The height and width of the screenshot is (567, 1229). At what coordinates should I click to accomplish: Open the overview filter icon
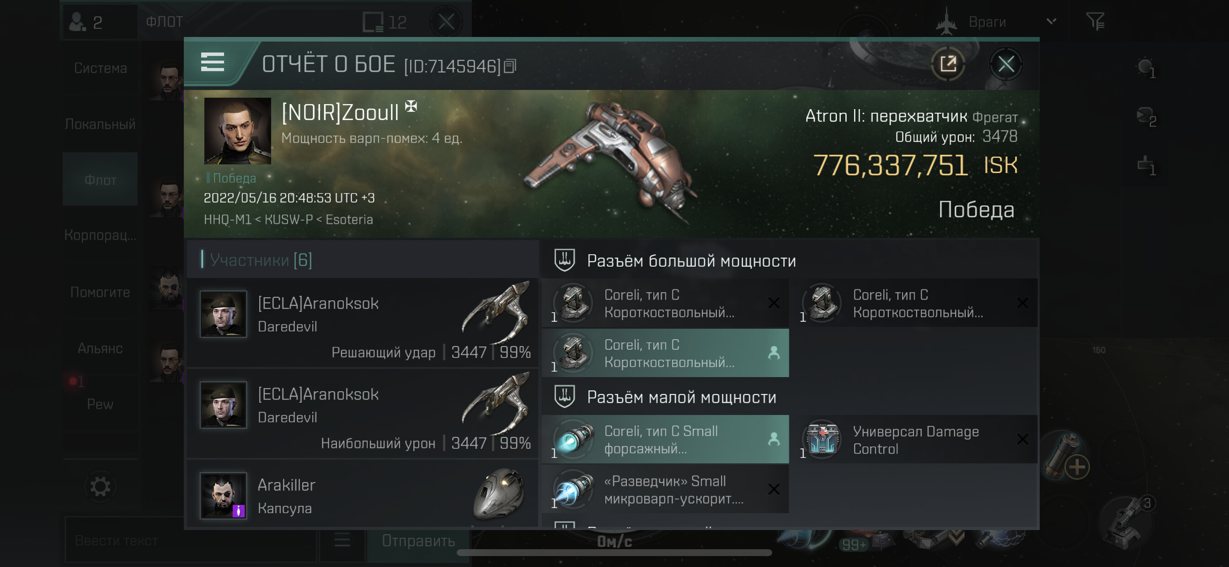tap(1095, 21)
